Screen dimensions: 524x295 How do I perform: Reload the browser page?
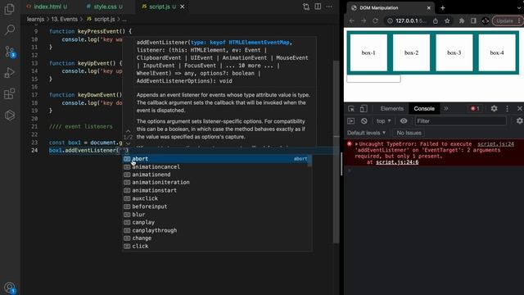click(375, 20)
